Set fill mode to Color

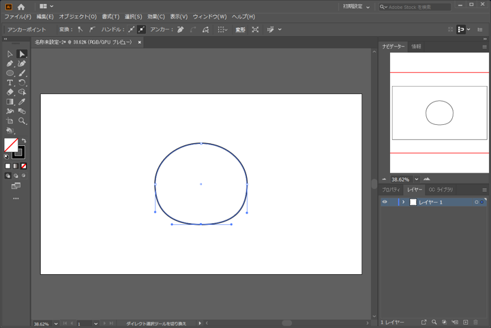pyautogui.click(x=8, y=166)
